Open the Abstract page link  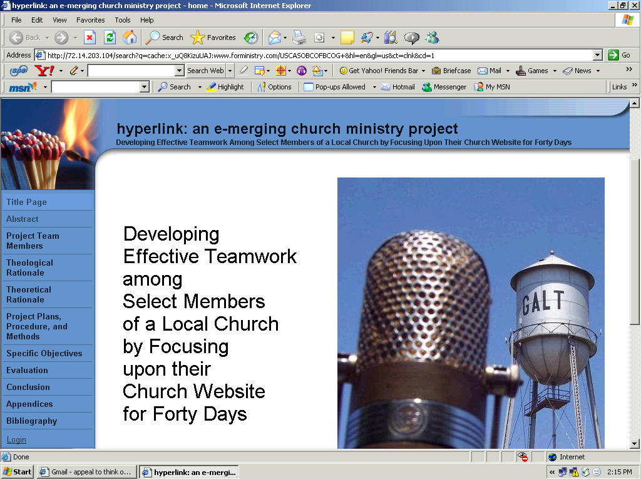tap(22, 219)
